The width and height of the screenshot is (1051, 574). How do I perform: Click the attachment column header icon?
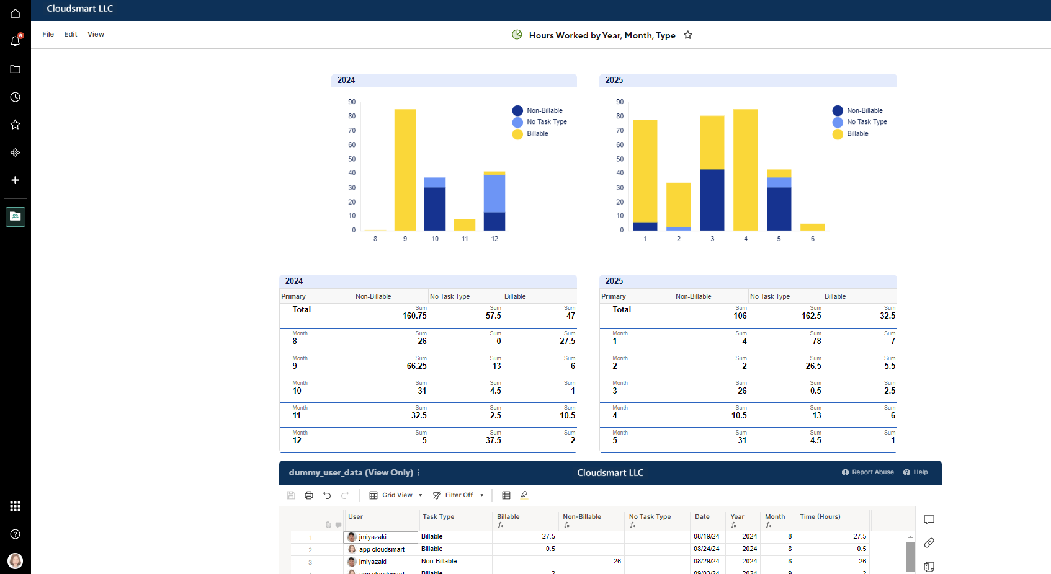pos(328,525)
